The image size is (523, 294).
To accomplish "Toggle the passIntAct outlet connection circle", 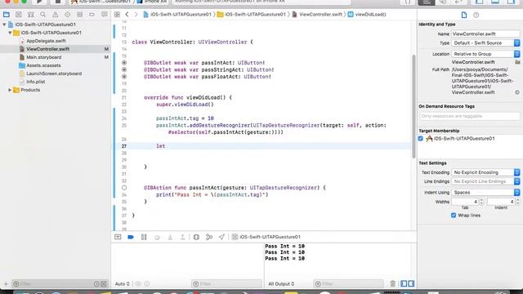I will (124, 63).
